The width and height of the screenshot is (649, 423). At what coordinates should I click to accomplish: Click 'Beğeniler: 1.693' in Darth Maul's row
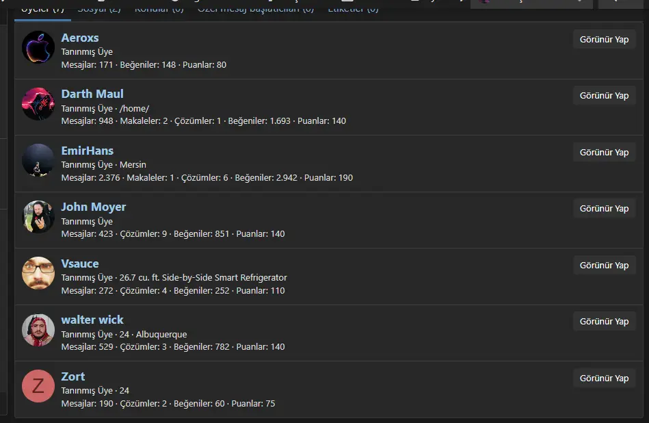(259, 121)
